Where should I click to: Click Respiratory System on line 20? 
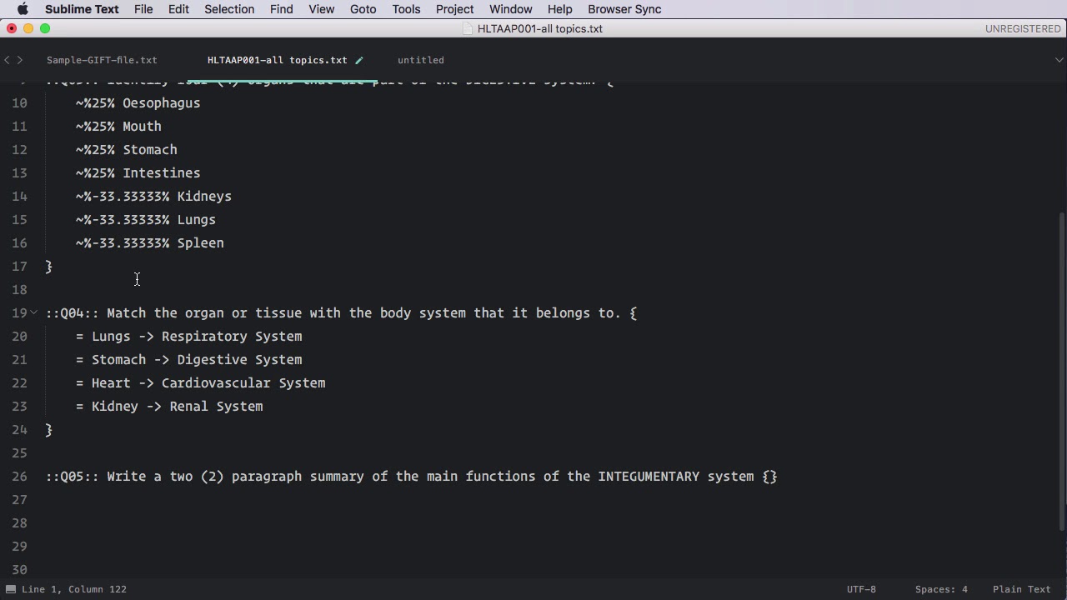coord(232,337)
